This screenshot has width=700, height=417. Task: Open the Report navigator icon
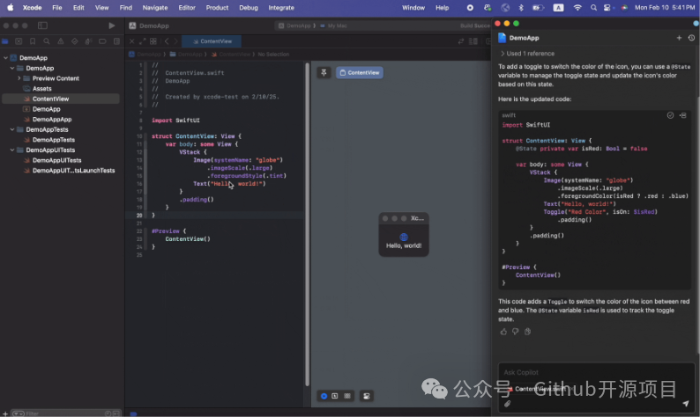point(116,41)
